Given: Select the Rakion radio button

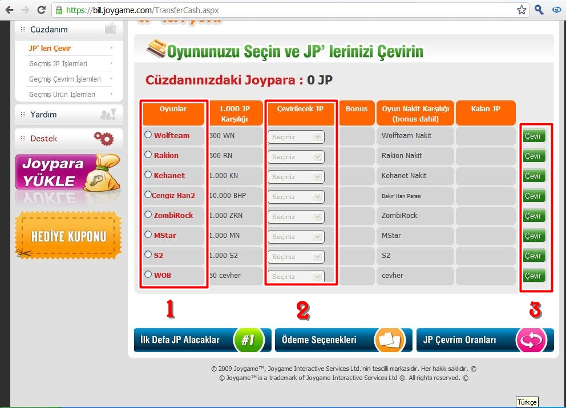Looking at the screenshot, I should tap(148, 155).
